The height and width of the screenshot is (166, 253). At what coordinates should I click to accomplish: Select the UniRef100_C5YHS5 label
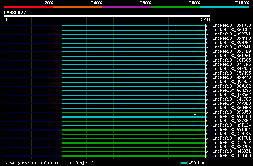click(x=232, y=73)
